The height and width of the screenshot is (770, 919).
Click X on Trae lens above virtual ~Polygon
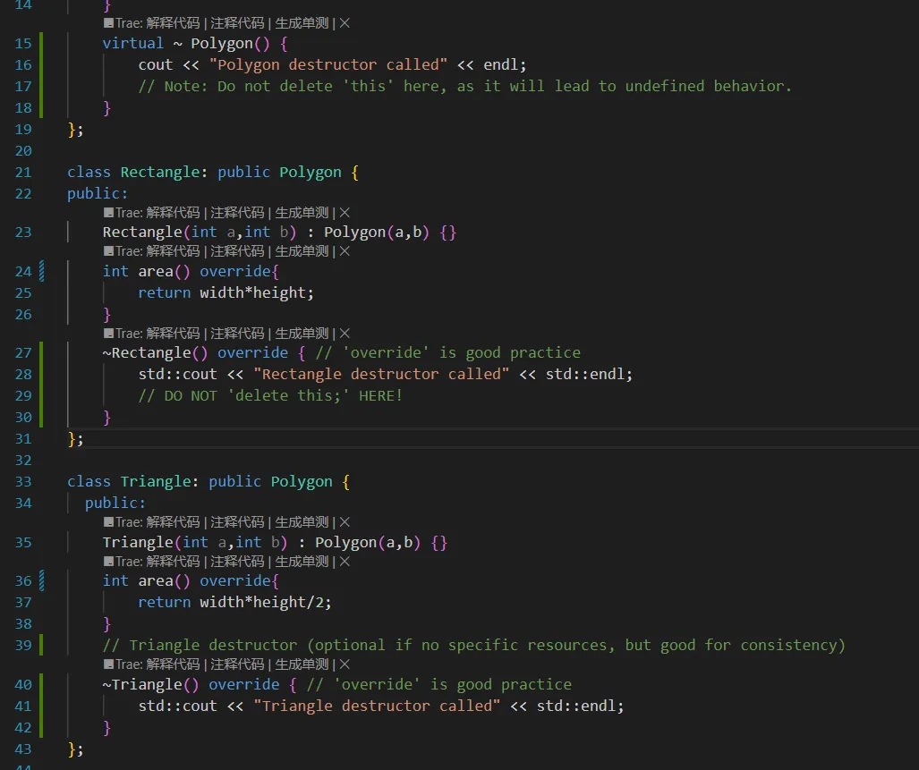(345, 23)
